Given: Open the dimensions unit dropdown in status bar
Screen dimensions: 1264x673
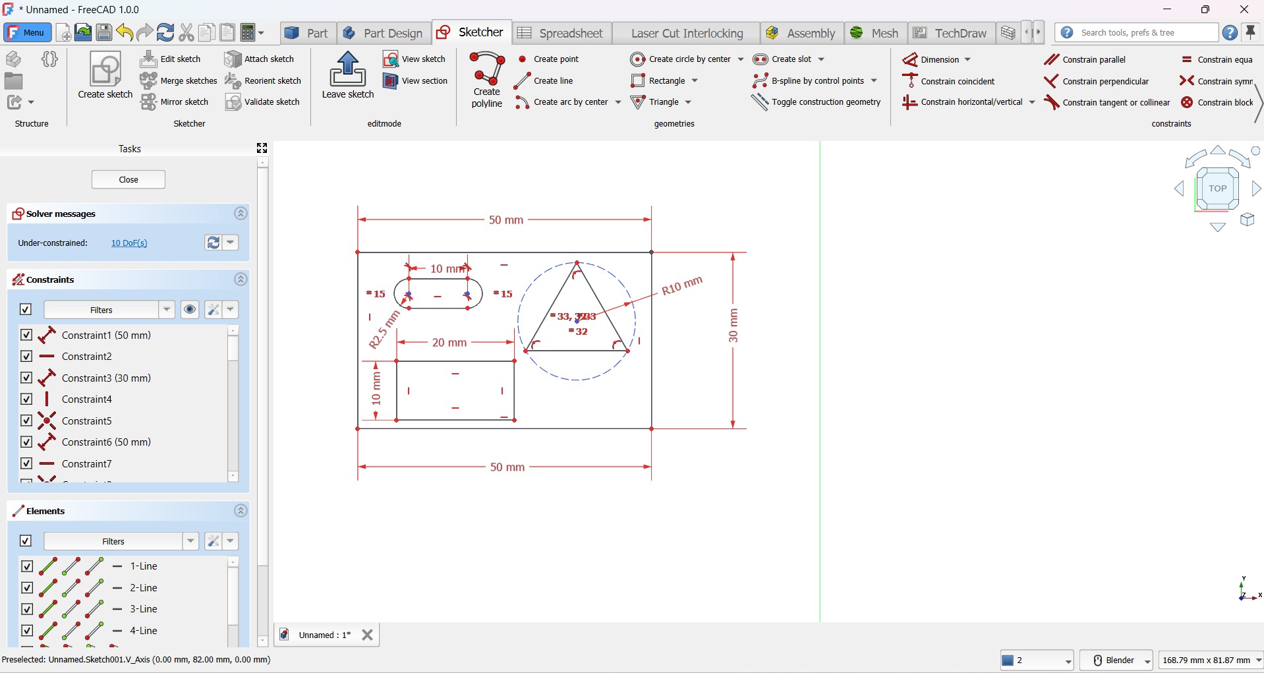Looking at the screenshot, I should coord(1211,660).
